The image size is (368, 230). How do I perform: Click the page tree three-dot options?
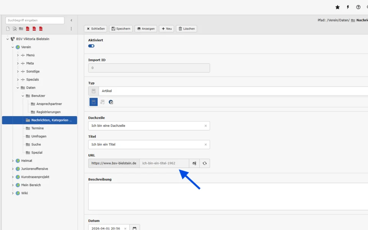tap(71, 29)
